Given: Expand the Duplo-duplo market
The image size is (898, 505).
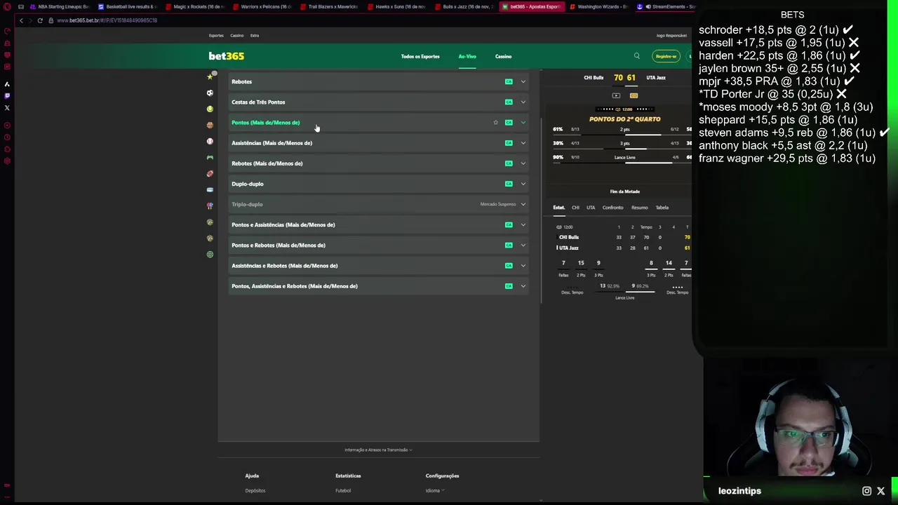Looking at the screenshot, I should pyautogui.click(x=379, y=184).
